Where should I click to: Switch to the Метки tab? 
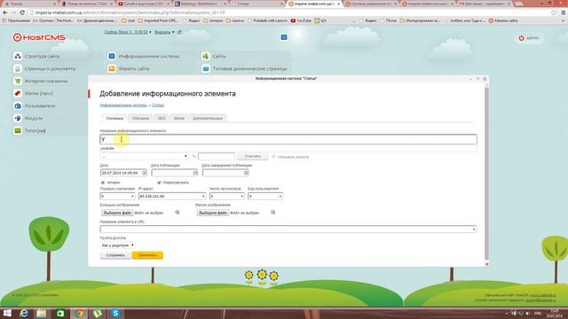(179, 118)
